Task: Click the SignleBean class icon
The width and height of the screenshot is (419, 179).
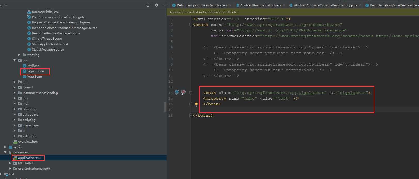Action: (25, 71)
